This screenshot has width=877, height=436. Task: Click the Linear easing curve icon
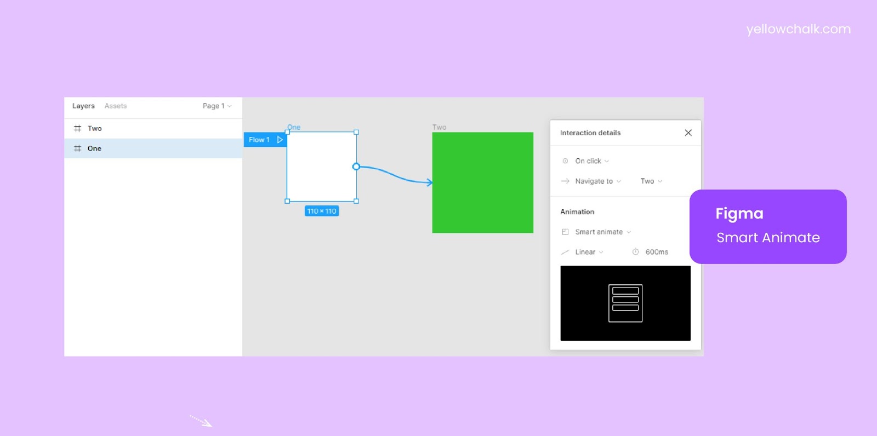click(565, 252)
